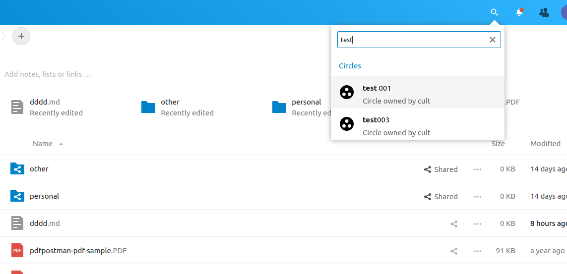Open recently edited other folder card
Screen dimensions: 567x274
point(177,107)
